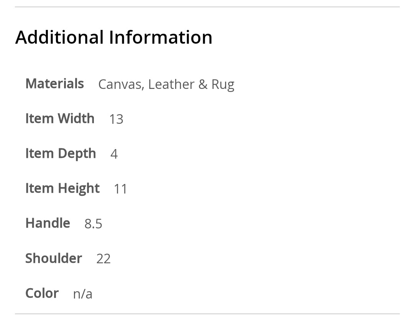Image resolution: width=414 pixels, height=315 pixels.
Task: Click the Item Height value 11
Action: (x=120, y=189)
